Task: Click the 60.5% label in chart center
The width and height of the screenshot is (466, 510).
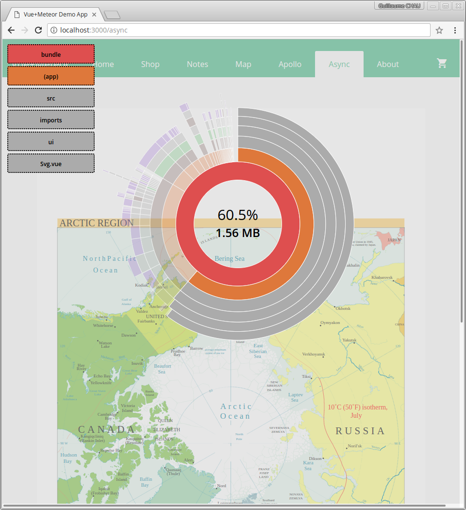Action: tap(237, 215)
